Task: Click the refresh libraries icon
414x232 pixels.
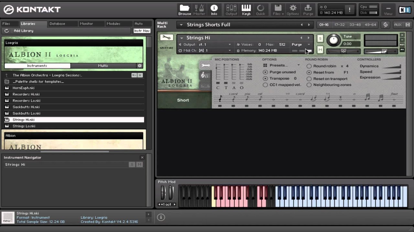Action: (x=6, y=31)
